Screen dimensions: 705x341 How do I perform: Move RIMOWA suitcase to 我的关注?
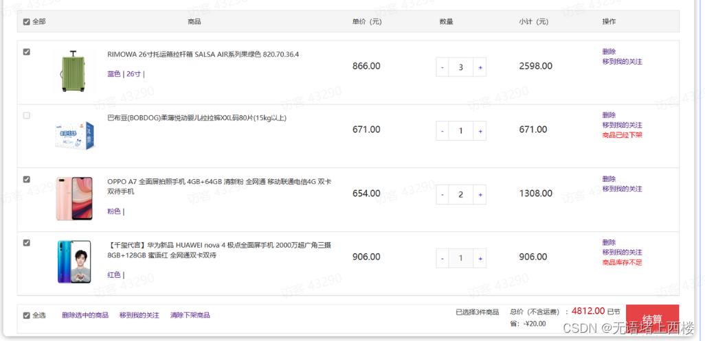pyautogui.click(x=623, y=62)
